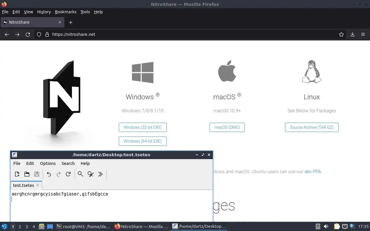Image resolution: width=370 pixels, height=231 pixels.
Task: Click the redo arrow in the editor toolbar
Action: coord(58,174)
